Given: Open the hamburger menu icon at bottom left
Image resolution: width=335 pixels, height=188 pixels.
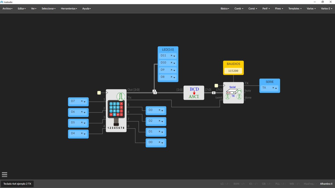Looking at the screenshot, I should (x=4, y=175).
